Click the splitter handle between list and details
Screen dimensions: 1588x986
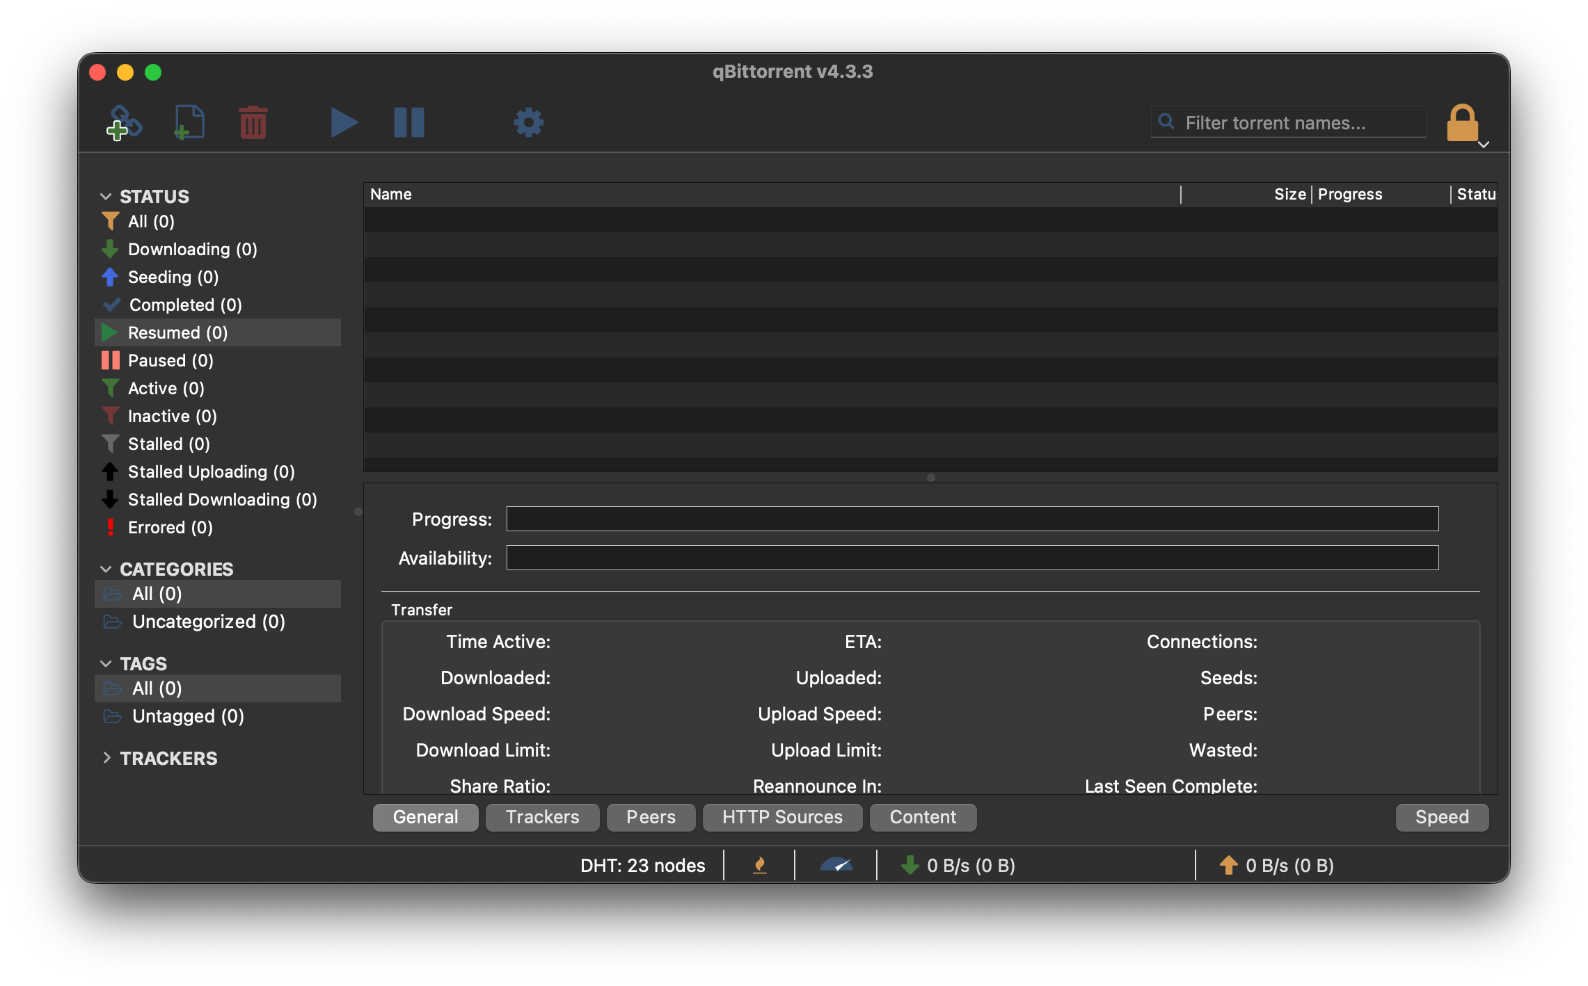[930, 478]
